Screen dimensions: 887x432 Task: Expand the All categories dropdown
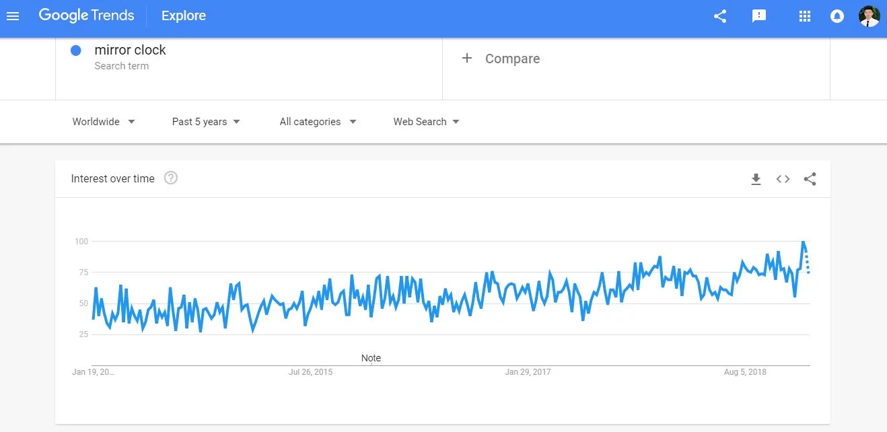coord(318,122)
